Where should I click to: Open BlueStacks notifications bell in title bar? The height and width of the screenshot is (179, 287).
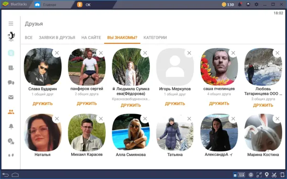[240, 4]
